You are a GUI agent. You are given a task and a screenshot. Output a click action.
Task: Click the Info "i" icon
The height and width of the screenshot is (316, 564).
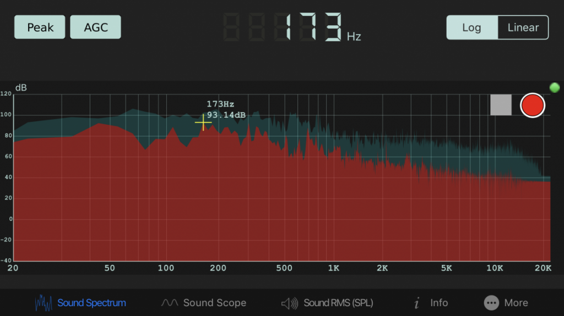417,303
